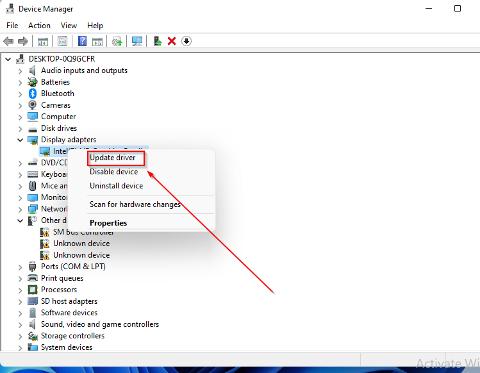Choose Update driver in context menu

pos(112,158)
